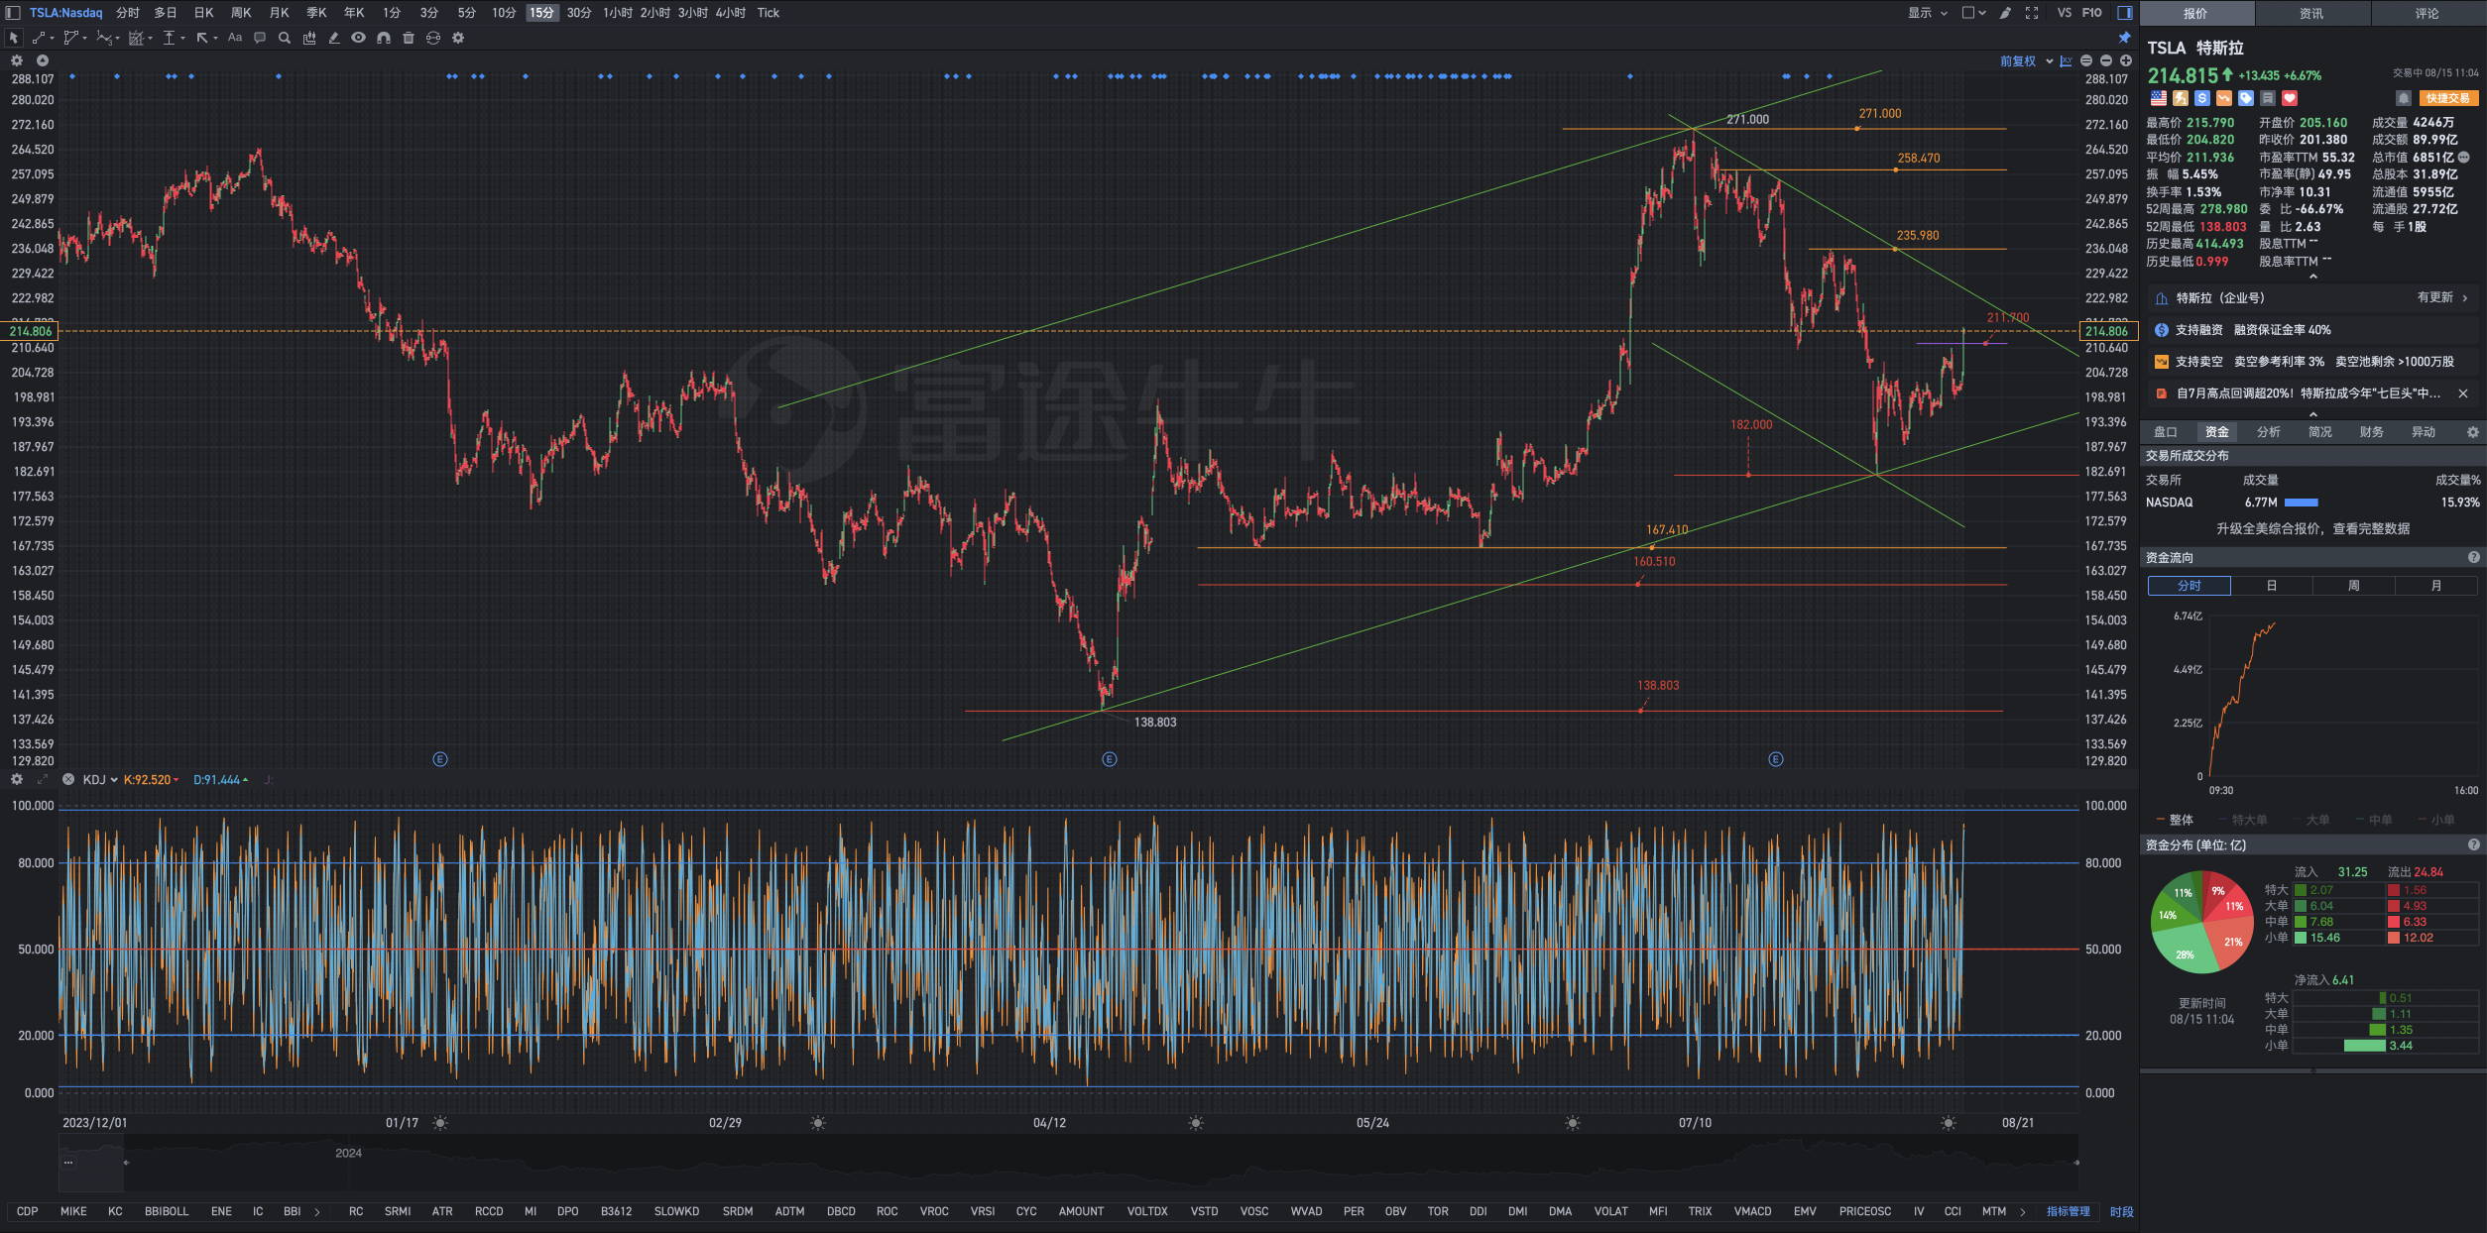Toggle the D line value visibility
The height and width of the screenshot is (1233, 2487).
(220, 780)
